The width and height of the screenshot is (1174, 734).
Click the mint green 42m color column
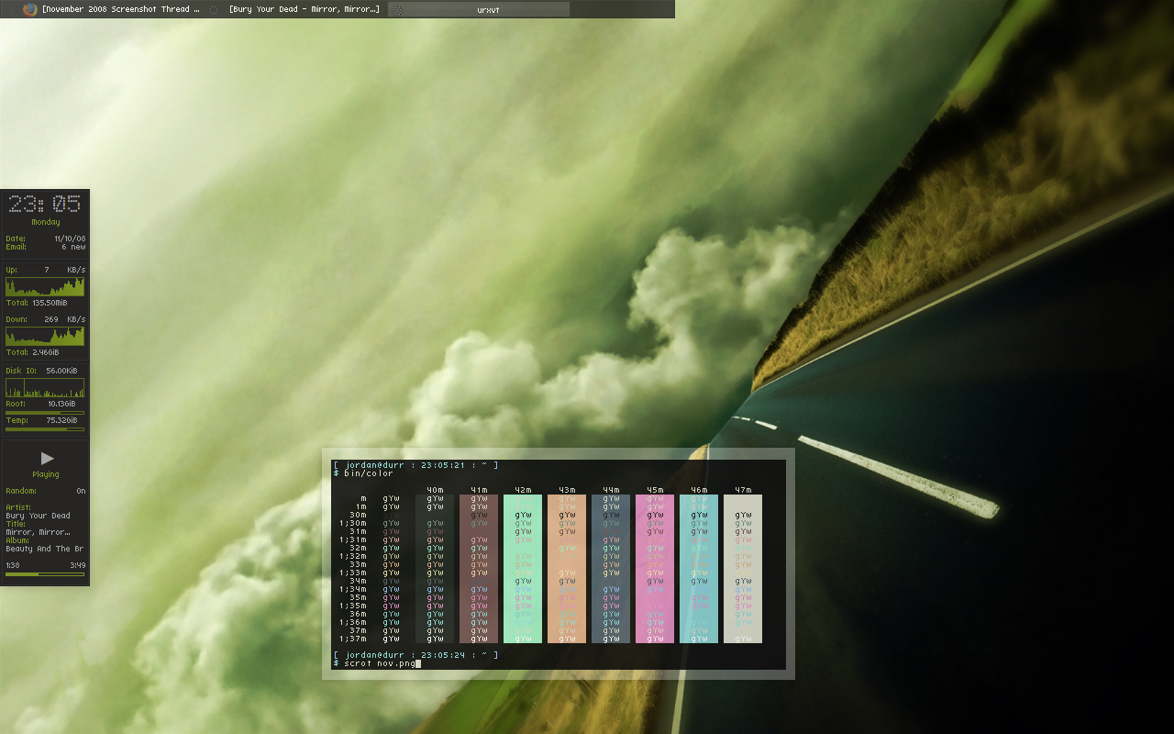point(523,569)
